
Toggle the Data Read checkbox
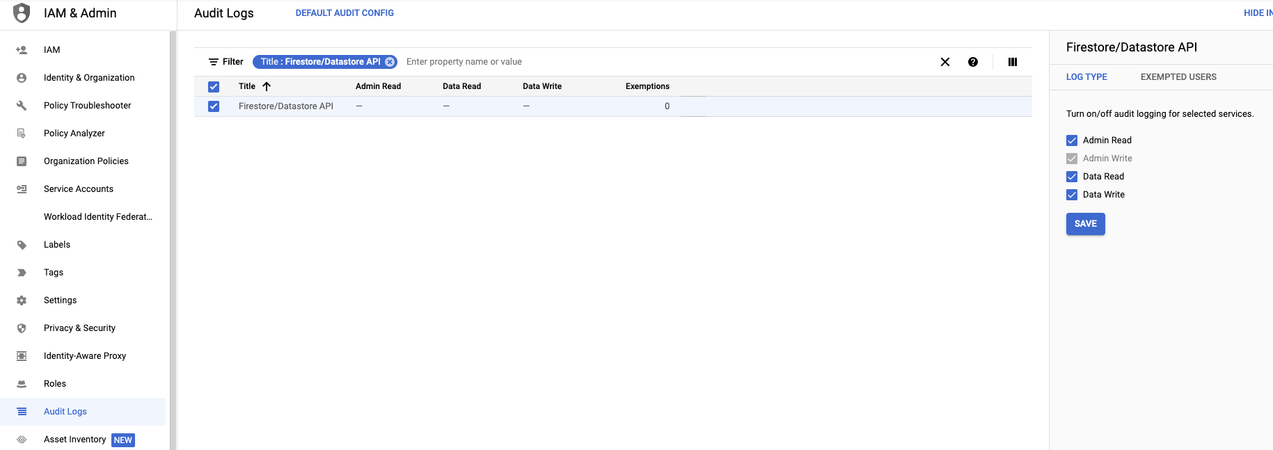1072,177
